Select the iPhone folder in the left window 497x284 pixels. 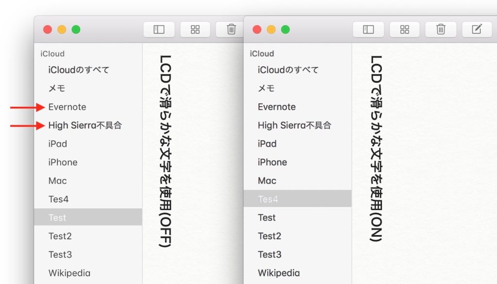coord(63,162)
